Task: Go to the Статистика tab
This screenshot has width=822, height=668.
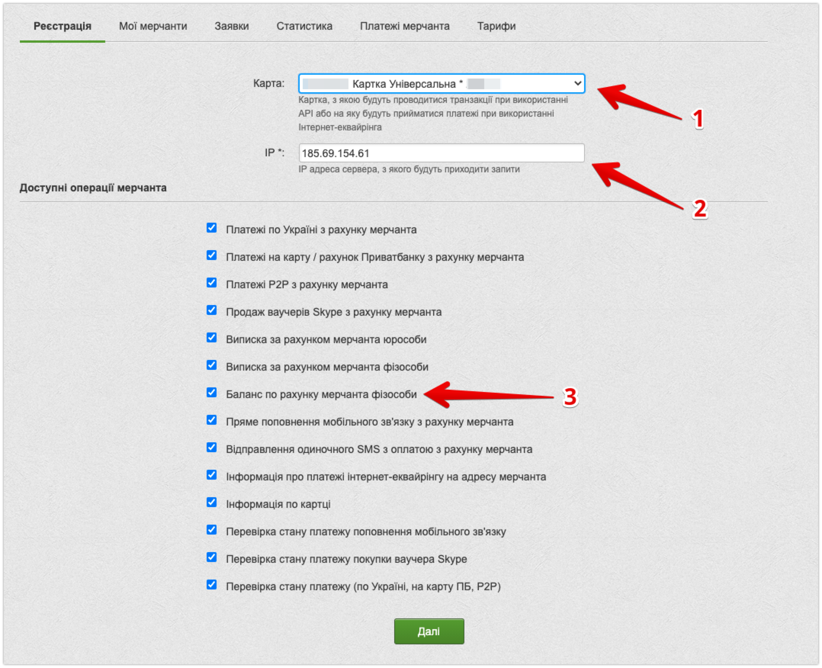Action: pyautogui.click(x=304, y=26)
